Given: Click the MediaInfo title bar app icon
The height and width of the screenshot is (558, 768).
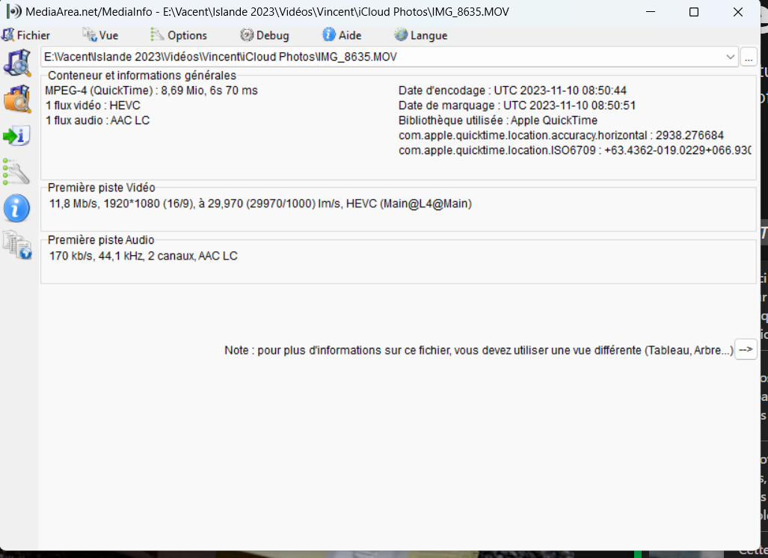Looking at the screenshot, I should (13, 12).
